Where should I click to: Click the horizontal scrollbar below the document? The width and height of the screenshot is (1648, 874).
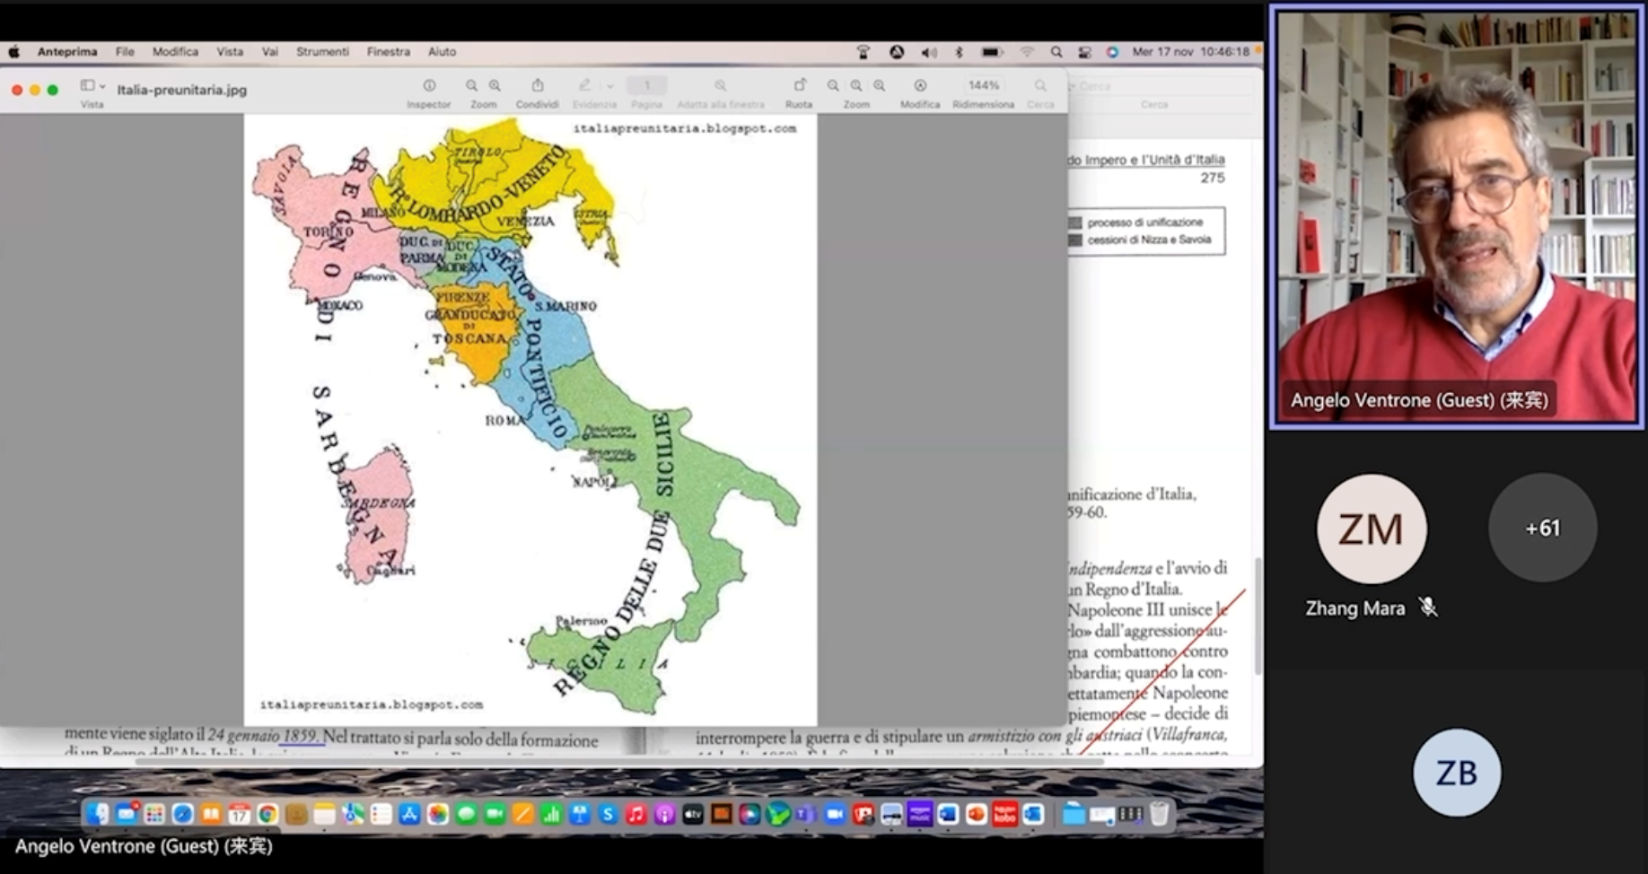tap(619, 762)
